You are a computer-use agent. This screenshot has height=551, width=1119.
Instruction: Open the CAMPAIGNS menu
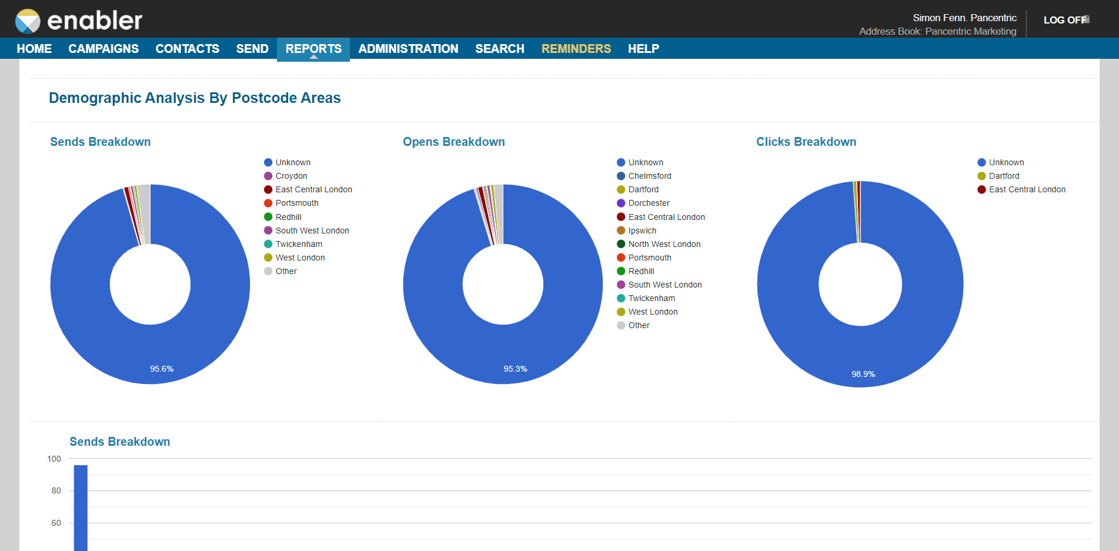pos(103,49)
